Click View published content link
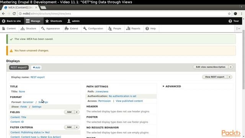The width and height of the screenshot is (245, 138). [129, 101]
